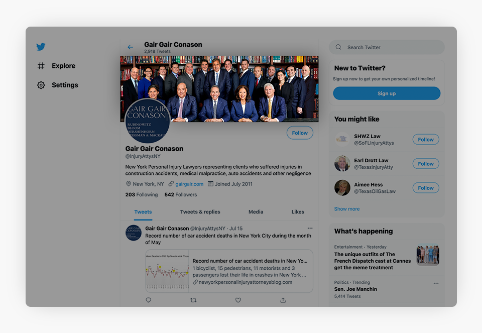This screenshot has width=482, height=333.
Task: Open the French Dispatch cast thumbnail
Action: tap(428, 255)
